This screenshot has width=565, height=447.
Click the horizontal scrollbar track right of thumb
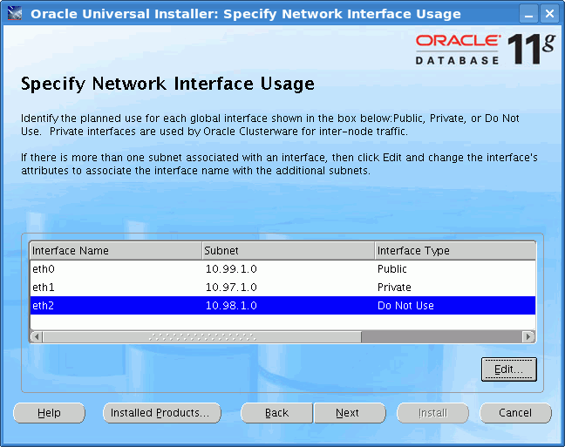(442, 337)
